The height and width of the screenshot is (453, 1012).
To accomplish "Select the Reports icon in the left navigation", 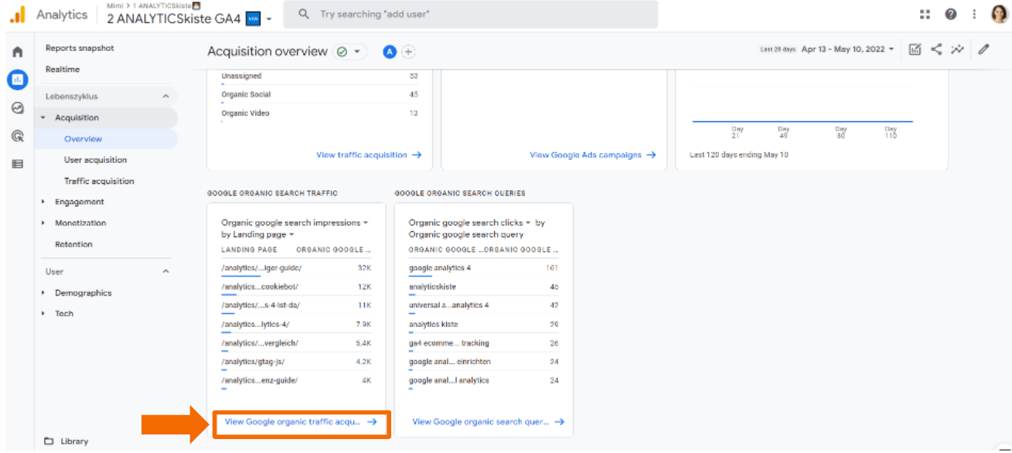I will coord(17,80).
